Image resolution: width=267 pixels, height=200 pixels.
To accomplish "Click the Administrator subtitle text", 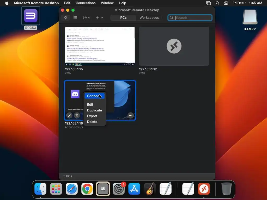I will click(x=74, y=127).
